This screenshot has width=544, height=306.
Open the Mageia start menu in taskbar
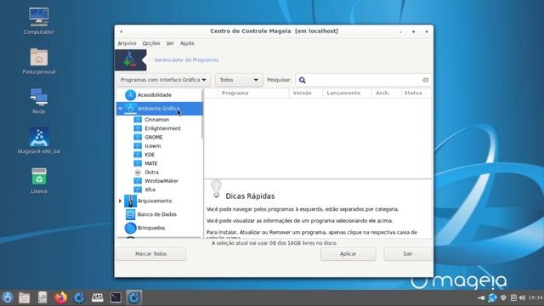(8, 297)
